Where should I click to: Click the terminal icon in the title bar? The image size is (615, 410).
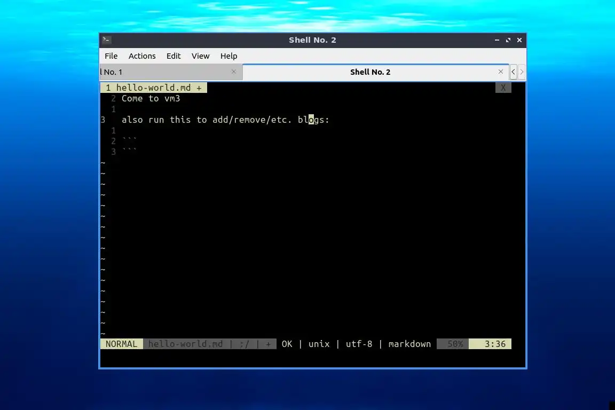pyautogui.click(x=106, y=40)
